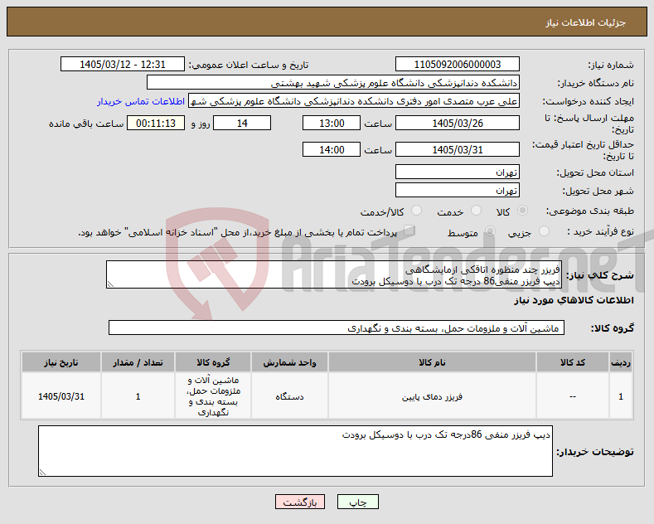Select the کالا radio button
The width and height of the screenshot is (654, 524).
tap(522, 211)
